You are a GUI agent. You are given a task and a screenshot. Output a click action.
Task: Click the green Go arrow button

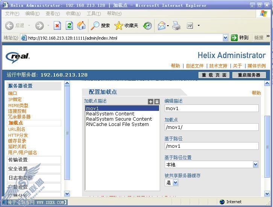click(x=234, y=38)
